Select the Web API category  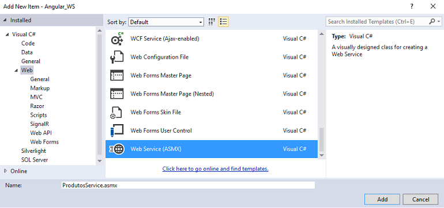coord(41,133)
